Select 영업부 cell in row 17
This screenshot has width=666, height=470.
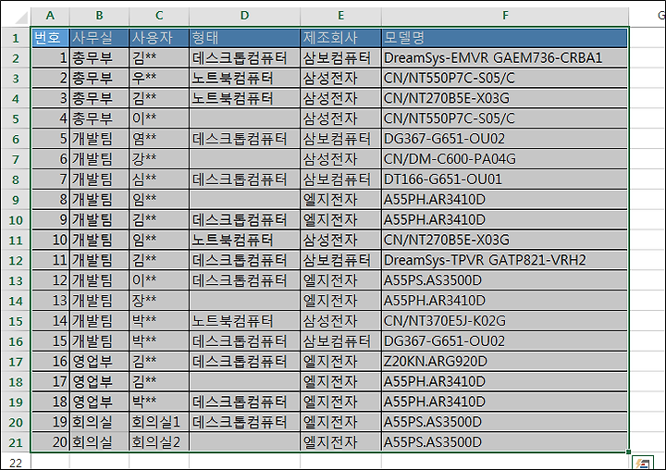click(99, 361)
